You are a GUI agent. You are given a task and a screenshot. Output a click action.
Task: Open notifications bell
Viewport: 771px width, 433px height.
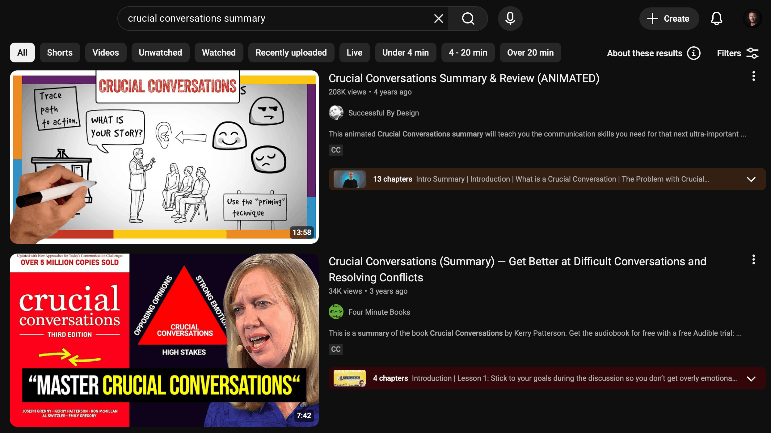[x=716, y=19]
